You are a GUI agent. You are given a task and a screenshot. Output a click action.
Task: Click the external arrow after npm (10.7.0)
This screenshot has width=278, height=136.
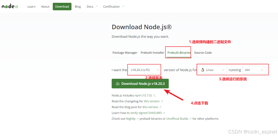coord(154,95)
